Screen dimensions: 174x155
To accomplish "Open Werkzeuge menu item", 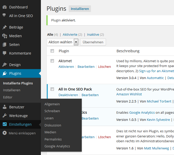I will (x=20, y=115).
